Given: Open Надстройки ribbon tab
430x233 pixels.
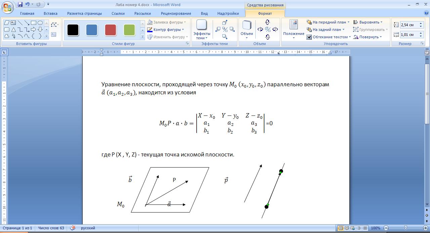Looking at the screenshot, I should coord(228,13).
